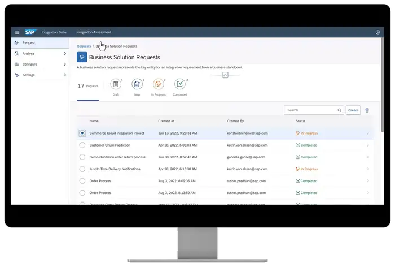
Task: Open the hamburger navigation menu
Action: pyautogui.click(x=17, y=32)
